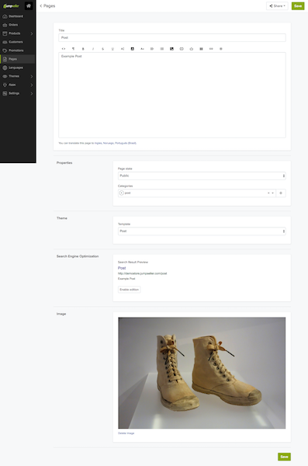Toggle bold formatting in editor toolbar
This screenshot has height=466, width=308.
pos(83,49)
